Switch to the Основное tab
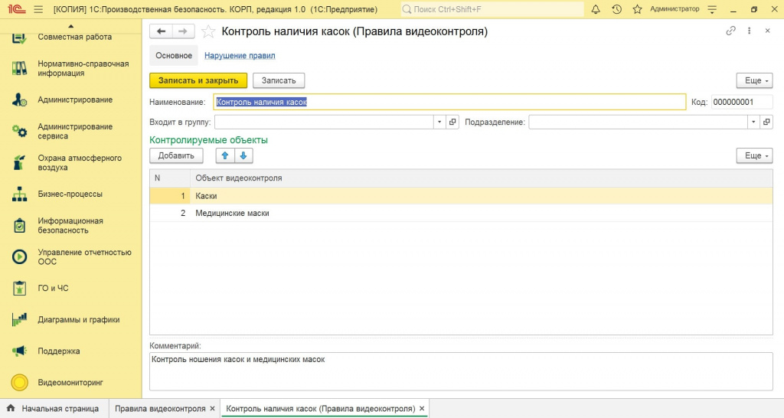Viewport: 784px width, 418px height. click(x=174, y=55)
